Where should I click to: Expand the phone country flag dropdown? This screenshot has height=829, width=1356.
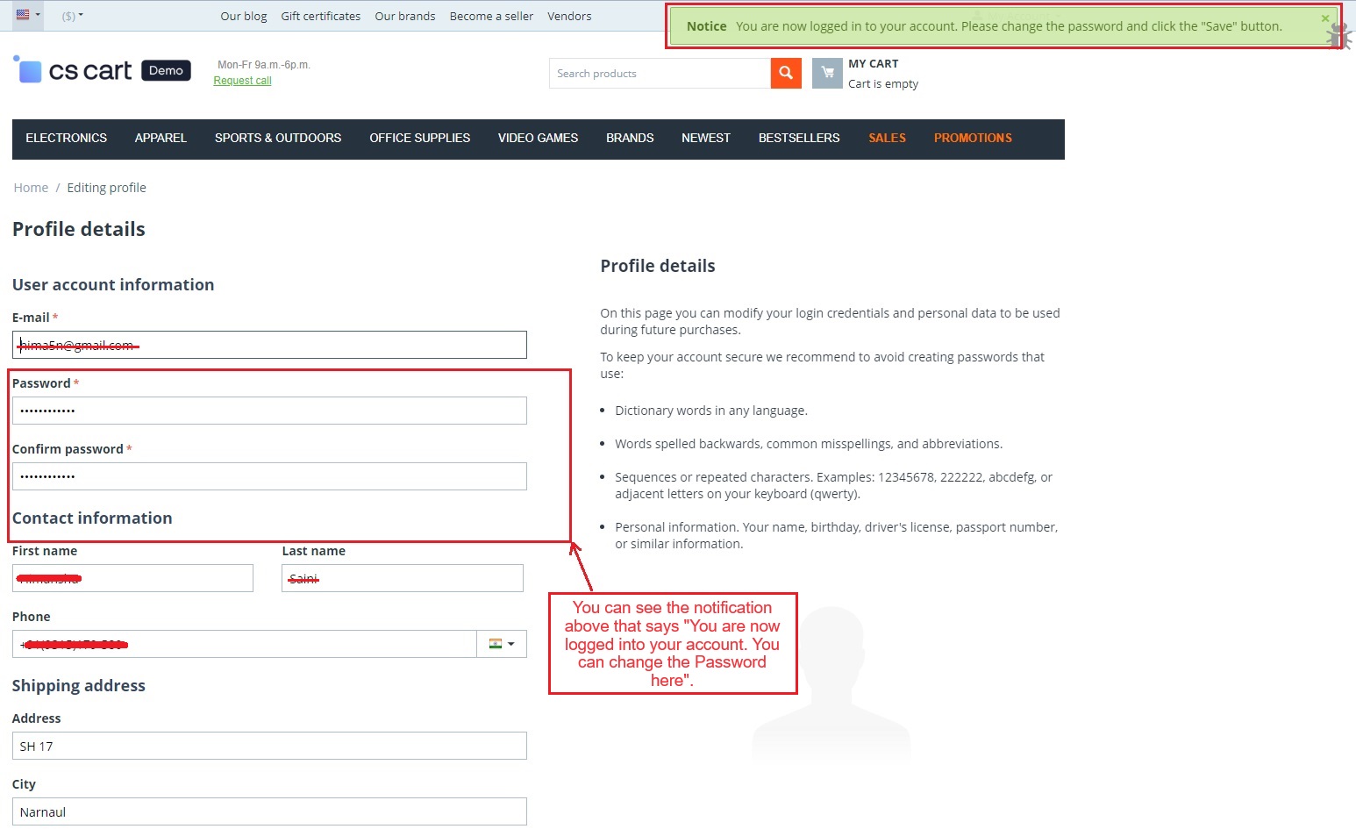coord(502,644)
